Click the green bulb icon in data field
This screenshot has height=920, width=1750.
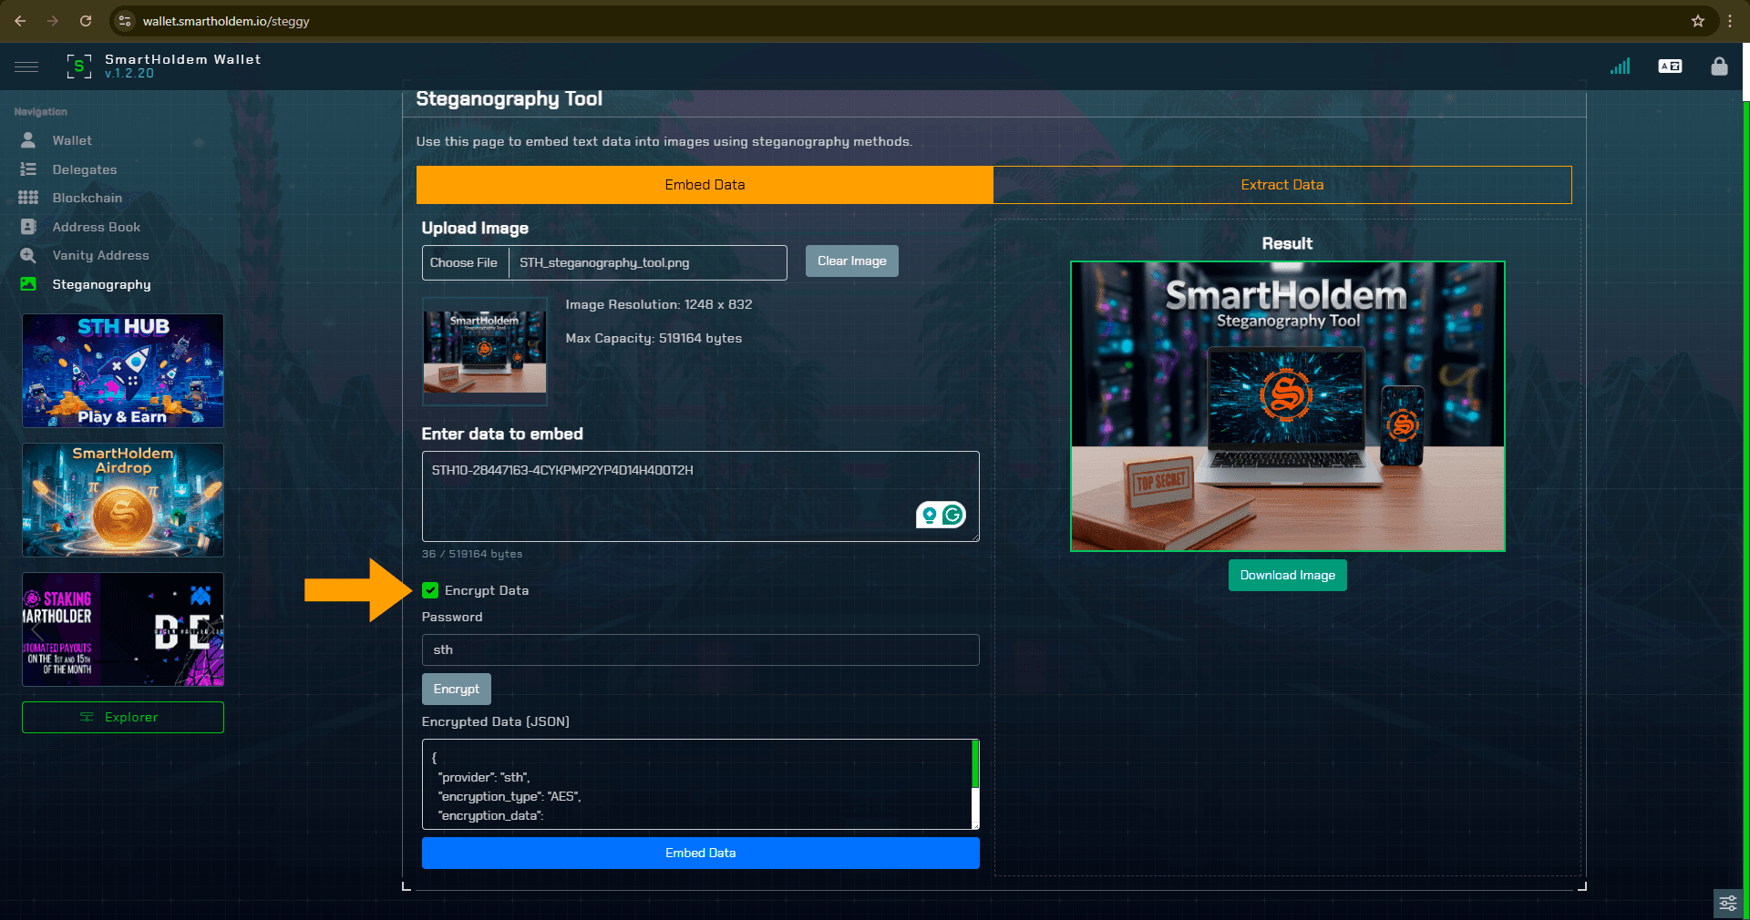tap(930, 516)
